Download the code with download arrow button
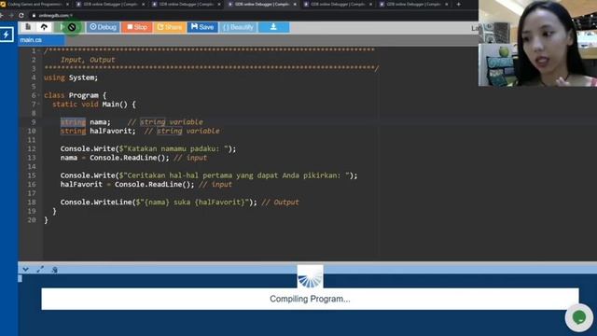This screenshot has width=597, height=336. (x=273, y=27)
